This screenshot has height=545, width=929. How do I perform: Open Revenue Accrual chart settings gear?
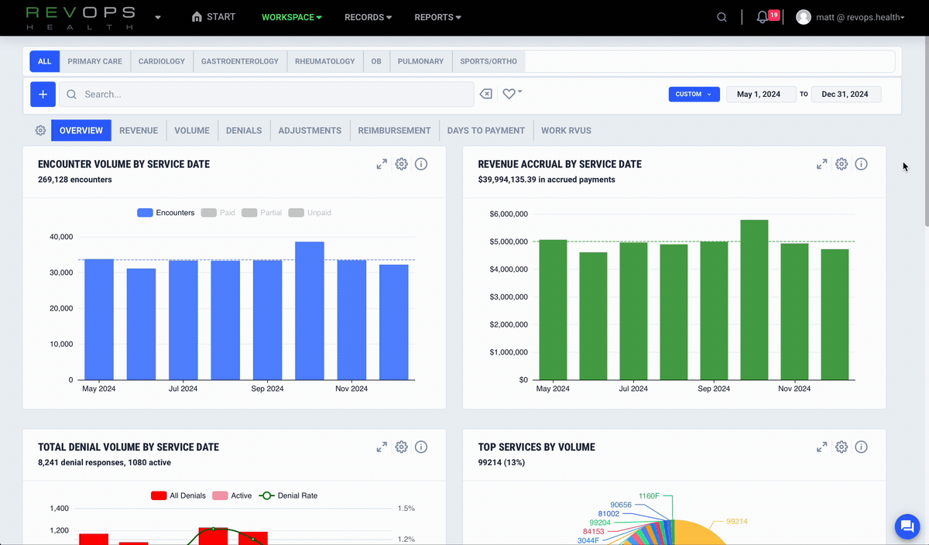coord(842,164)
